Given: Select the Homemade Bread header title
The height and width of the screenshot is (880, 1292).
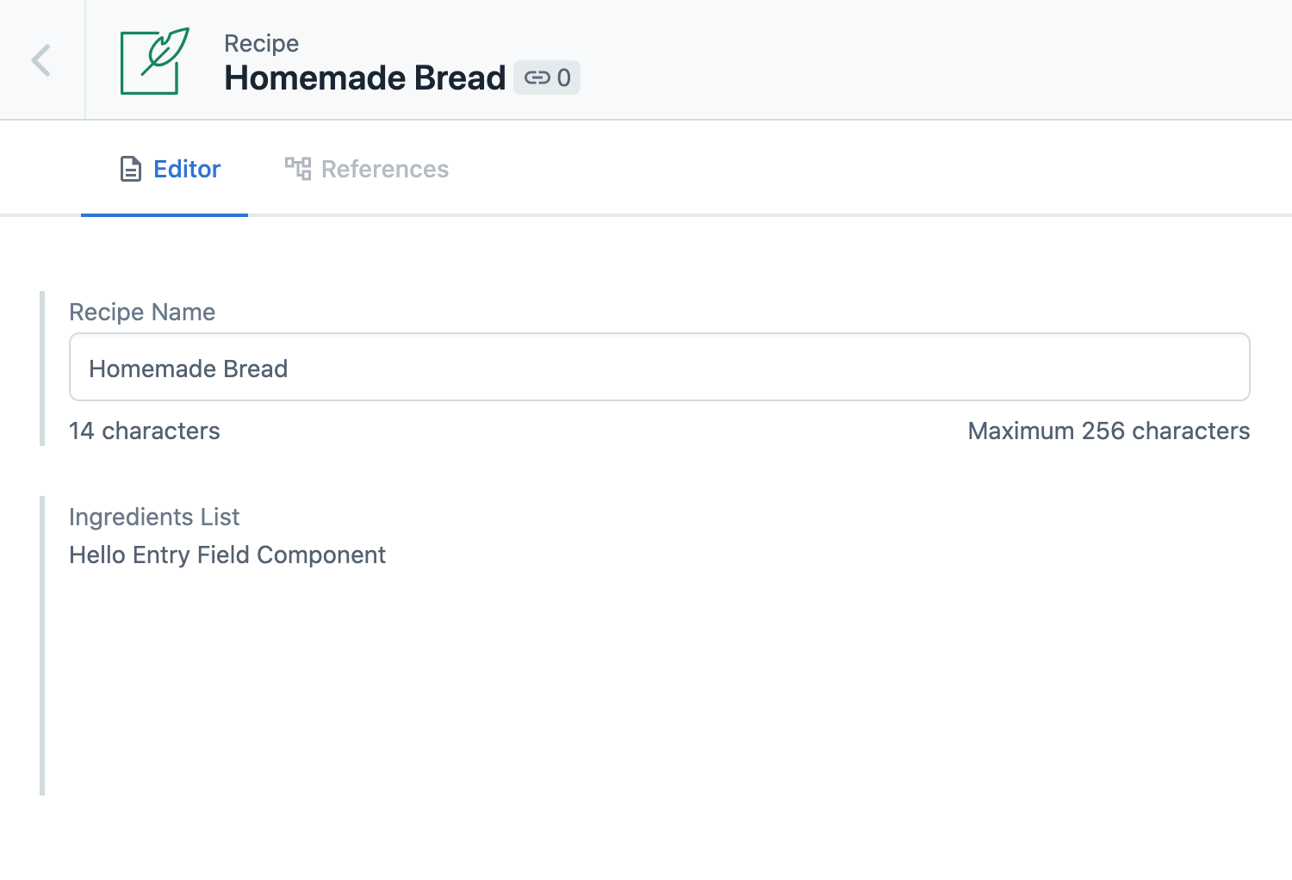Looking at the screenshot, I should (365, 77).
